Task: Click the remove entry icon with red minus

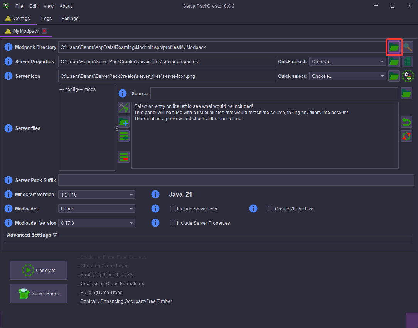Action: (124, 156)
